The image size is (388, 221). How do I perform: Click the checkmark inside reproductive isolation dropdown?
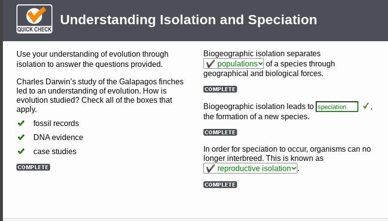[210, 169]
